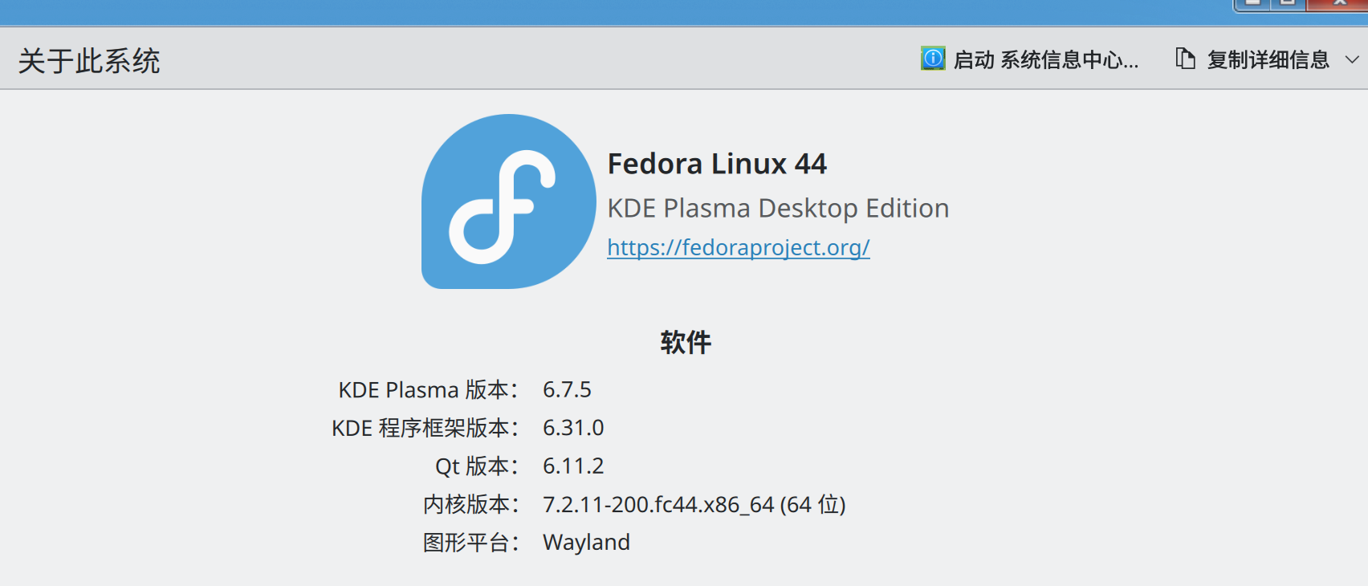
Task: Click 启动 系统信息中心 button text
Action: coord(1046,59)
